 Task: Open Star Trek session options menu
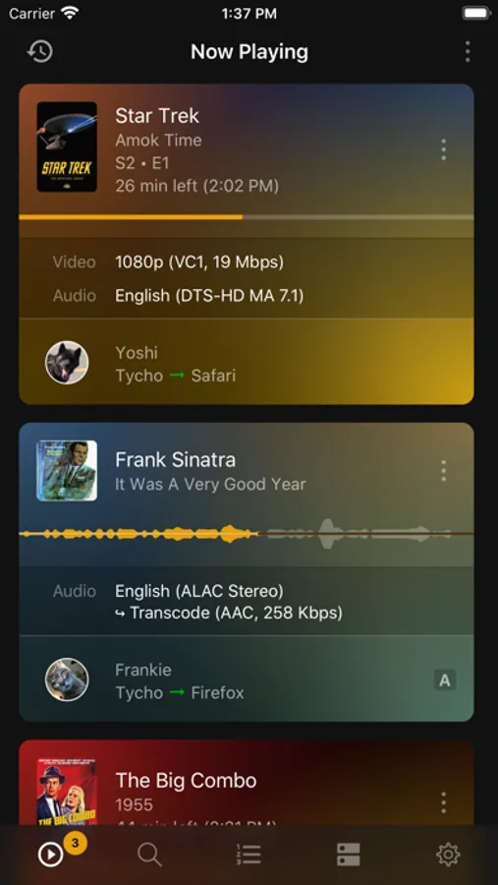443,149
